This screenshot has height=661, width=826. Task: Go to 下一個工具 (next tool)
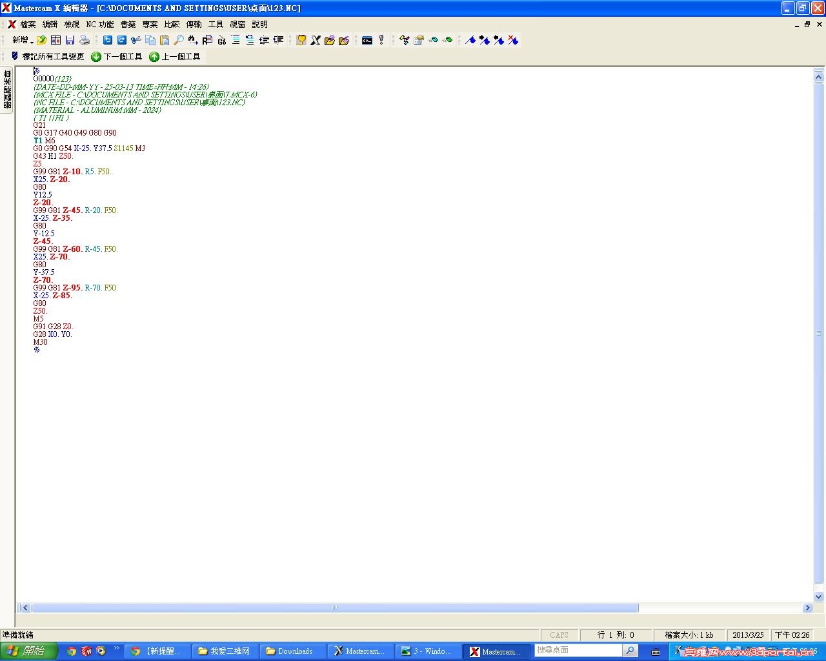click(117, 57)
